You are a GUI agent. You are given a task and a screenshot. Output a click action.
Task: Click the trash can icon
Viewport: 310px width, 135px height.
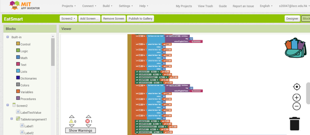(295, 124)
